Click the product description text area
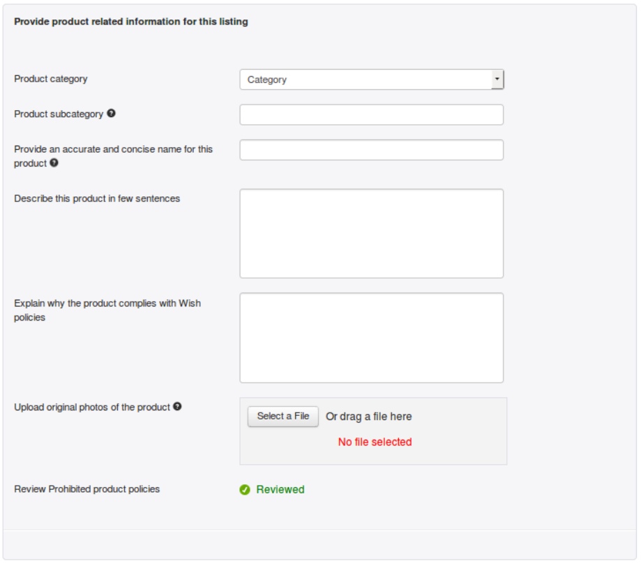 pos(372,232)
